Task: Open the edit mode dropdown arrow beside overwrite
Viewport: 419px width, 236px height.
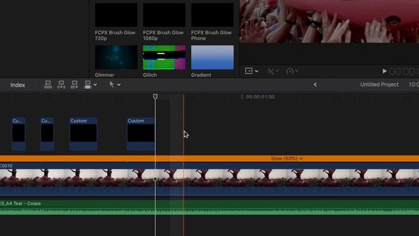Action: (x=95, y=85)
